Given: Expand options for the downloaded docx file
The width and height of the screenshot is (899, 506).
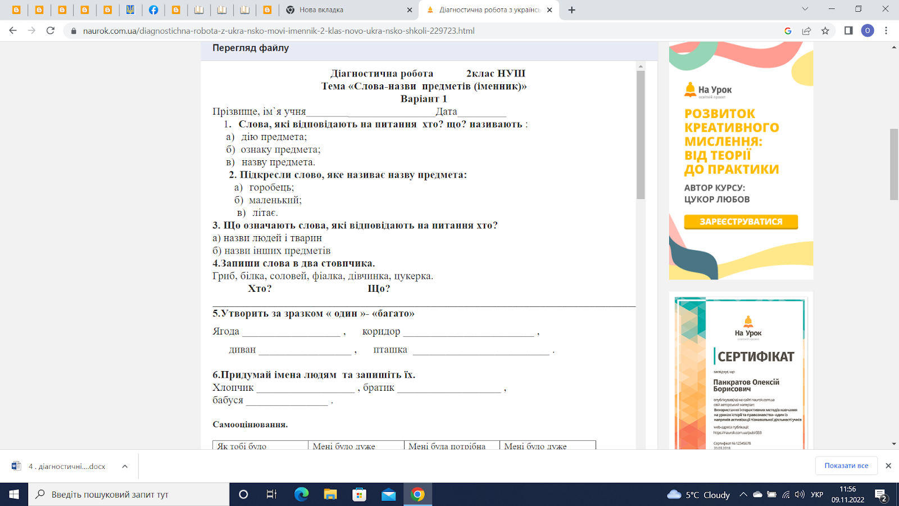Looking at the screenshot, I should (x=125, y=466).
